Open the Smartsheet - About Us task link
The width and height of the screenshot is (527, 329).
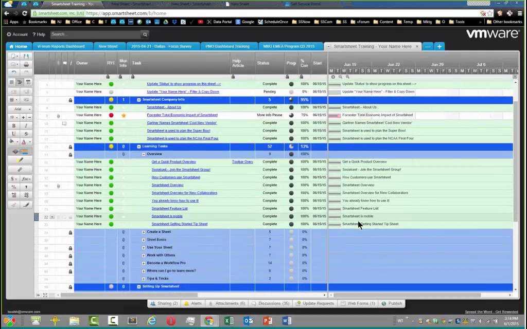coord(164,107)
